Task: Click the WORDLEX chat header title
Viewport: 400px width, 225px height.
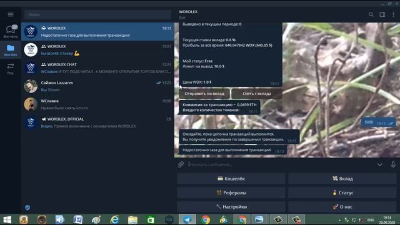Action: (188, 12)
